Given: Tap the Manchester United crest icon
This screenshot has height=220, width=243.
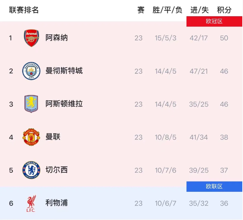Looking at the screenshot, I should [32, 137].
